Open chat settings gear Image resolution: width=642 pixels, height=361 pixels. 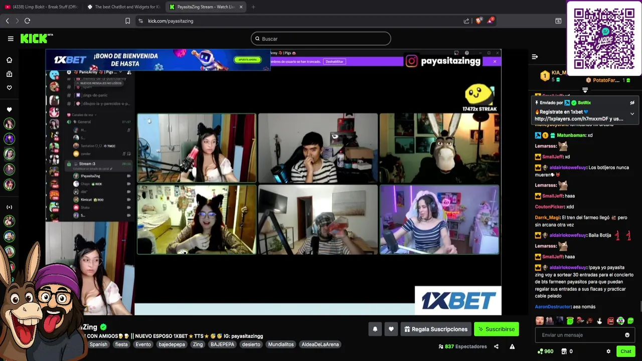608,351
